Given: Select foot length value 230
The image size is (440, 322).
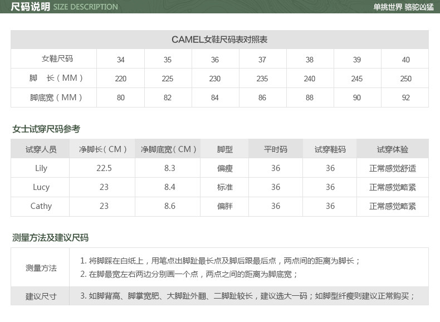Looking at the screenshot, I should point(215,79).
